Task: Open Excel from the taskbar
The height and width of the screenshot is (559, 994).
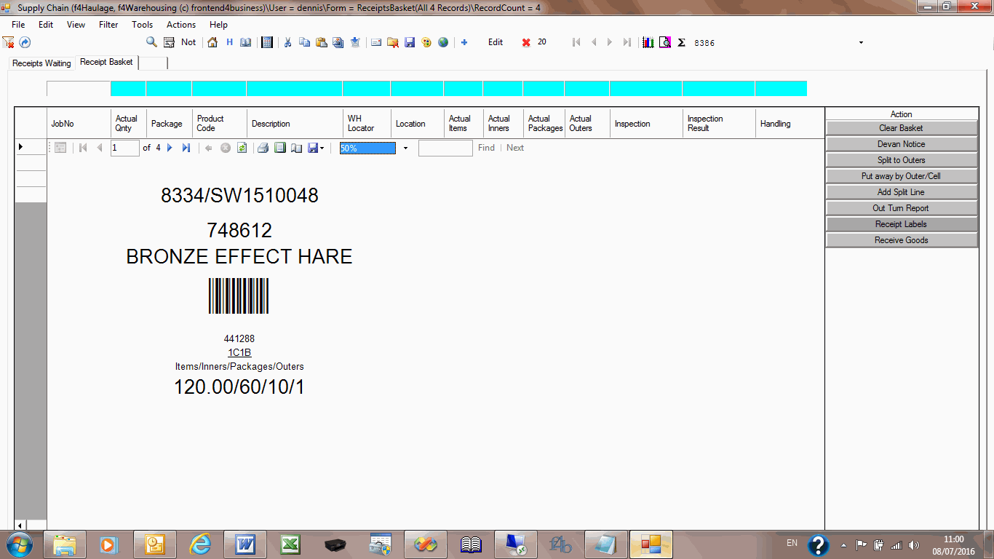Action: point(290,544)
